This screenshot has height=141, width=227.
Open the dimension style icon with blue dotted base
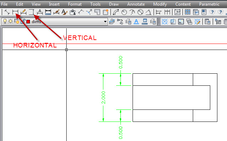[x=48, y=12]
